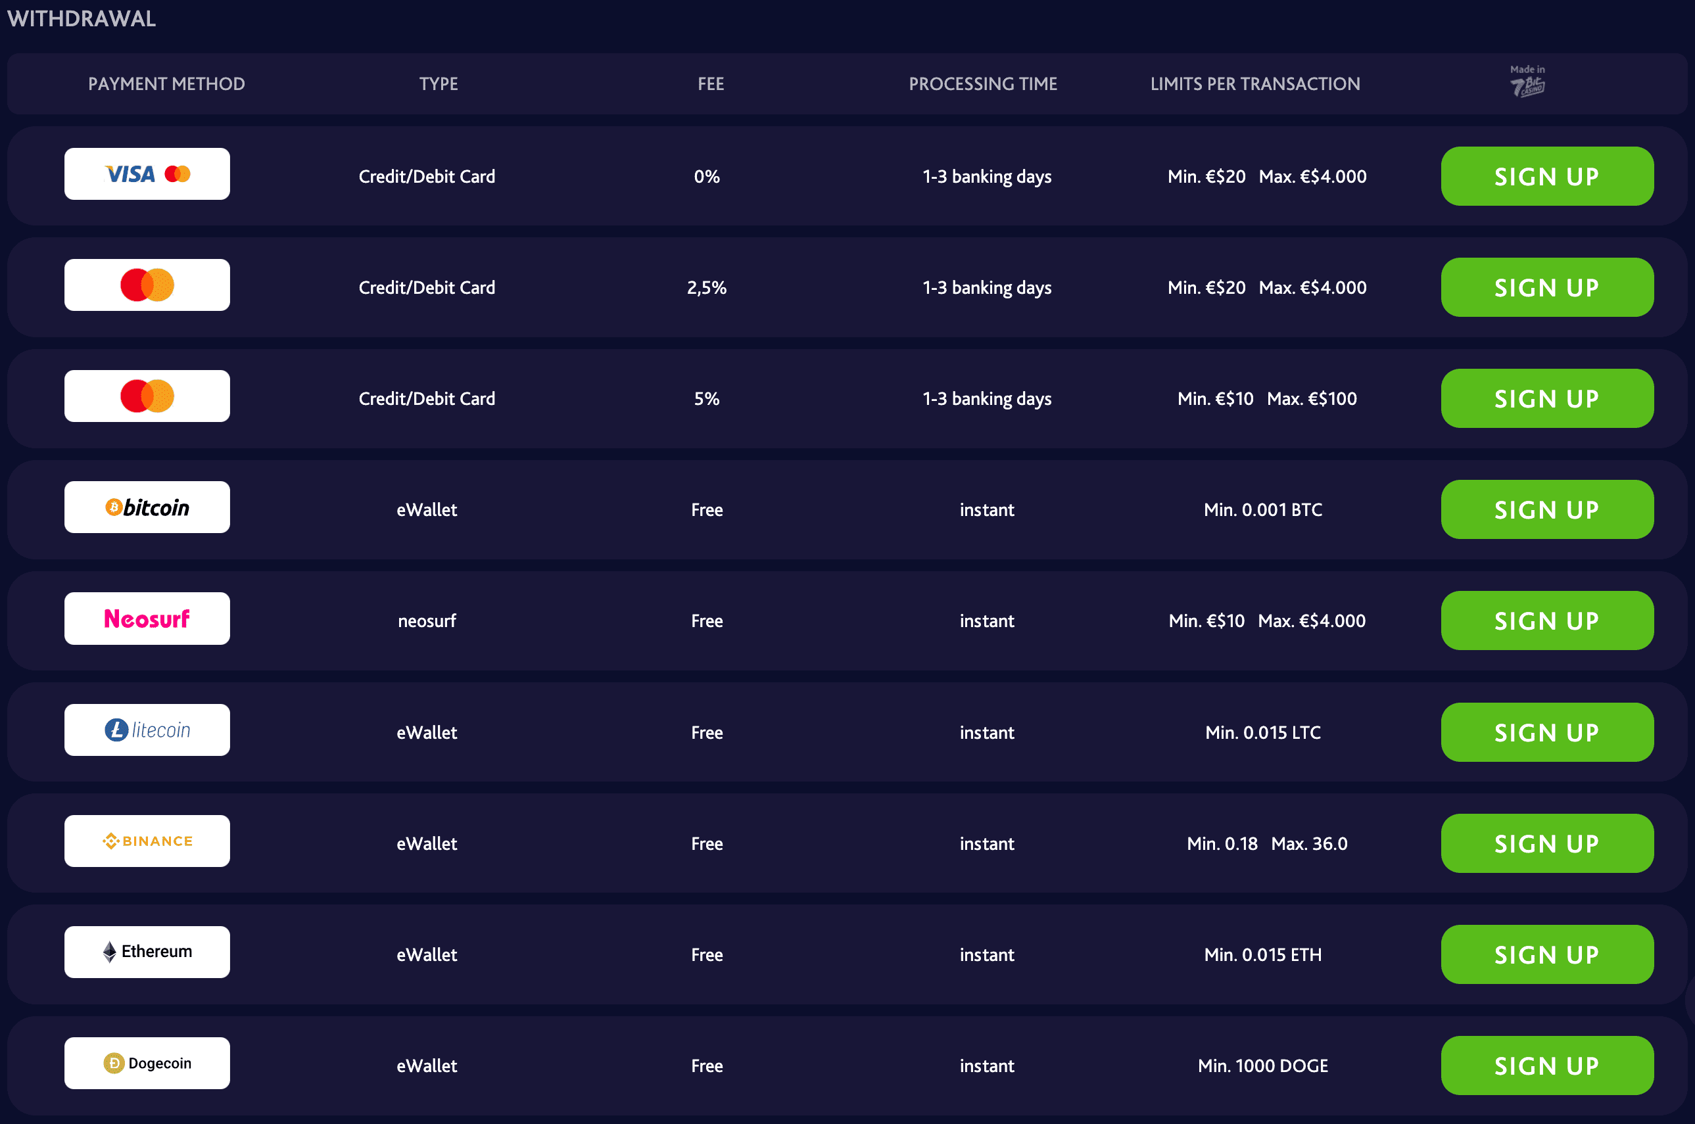Sign up on the €$10–€$100 limit row
The height and width of the screenshot is (1124, 1695).
(1547, 398)
